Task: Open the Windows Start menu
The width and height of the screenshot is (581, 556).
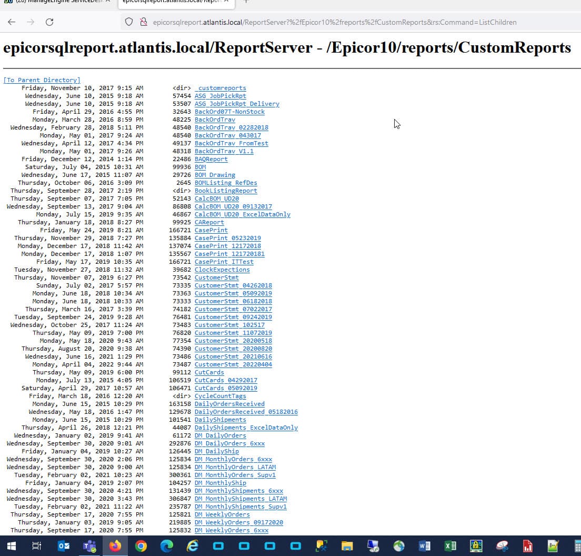Action: click(12, 545)
